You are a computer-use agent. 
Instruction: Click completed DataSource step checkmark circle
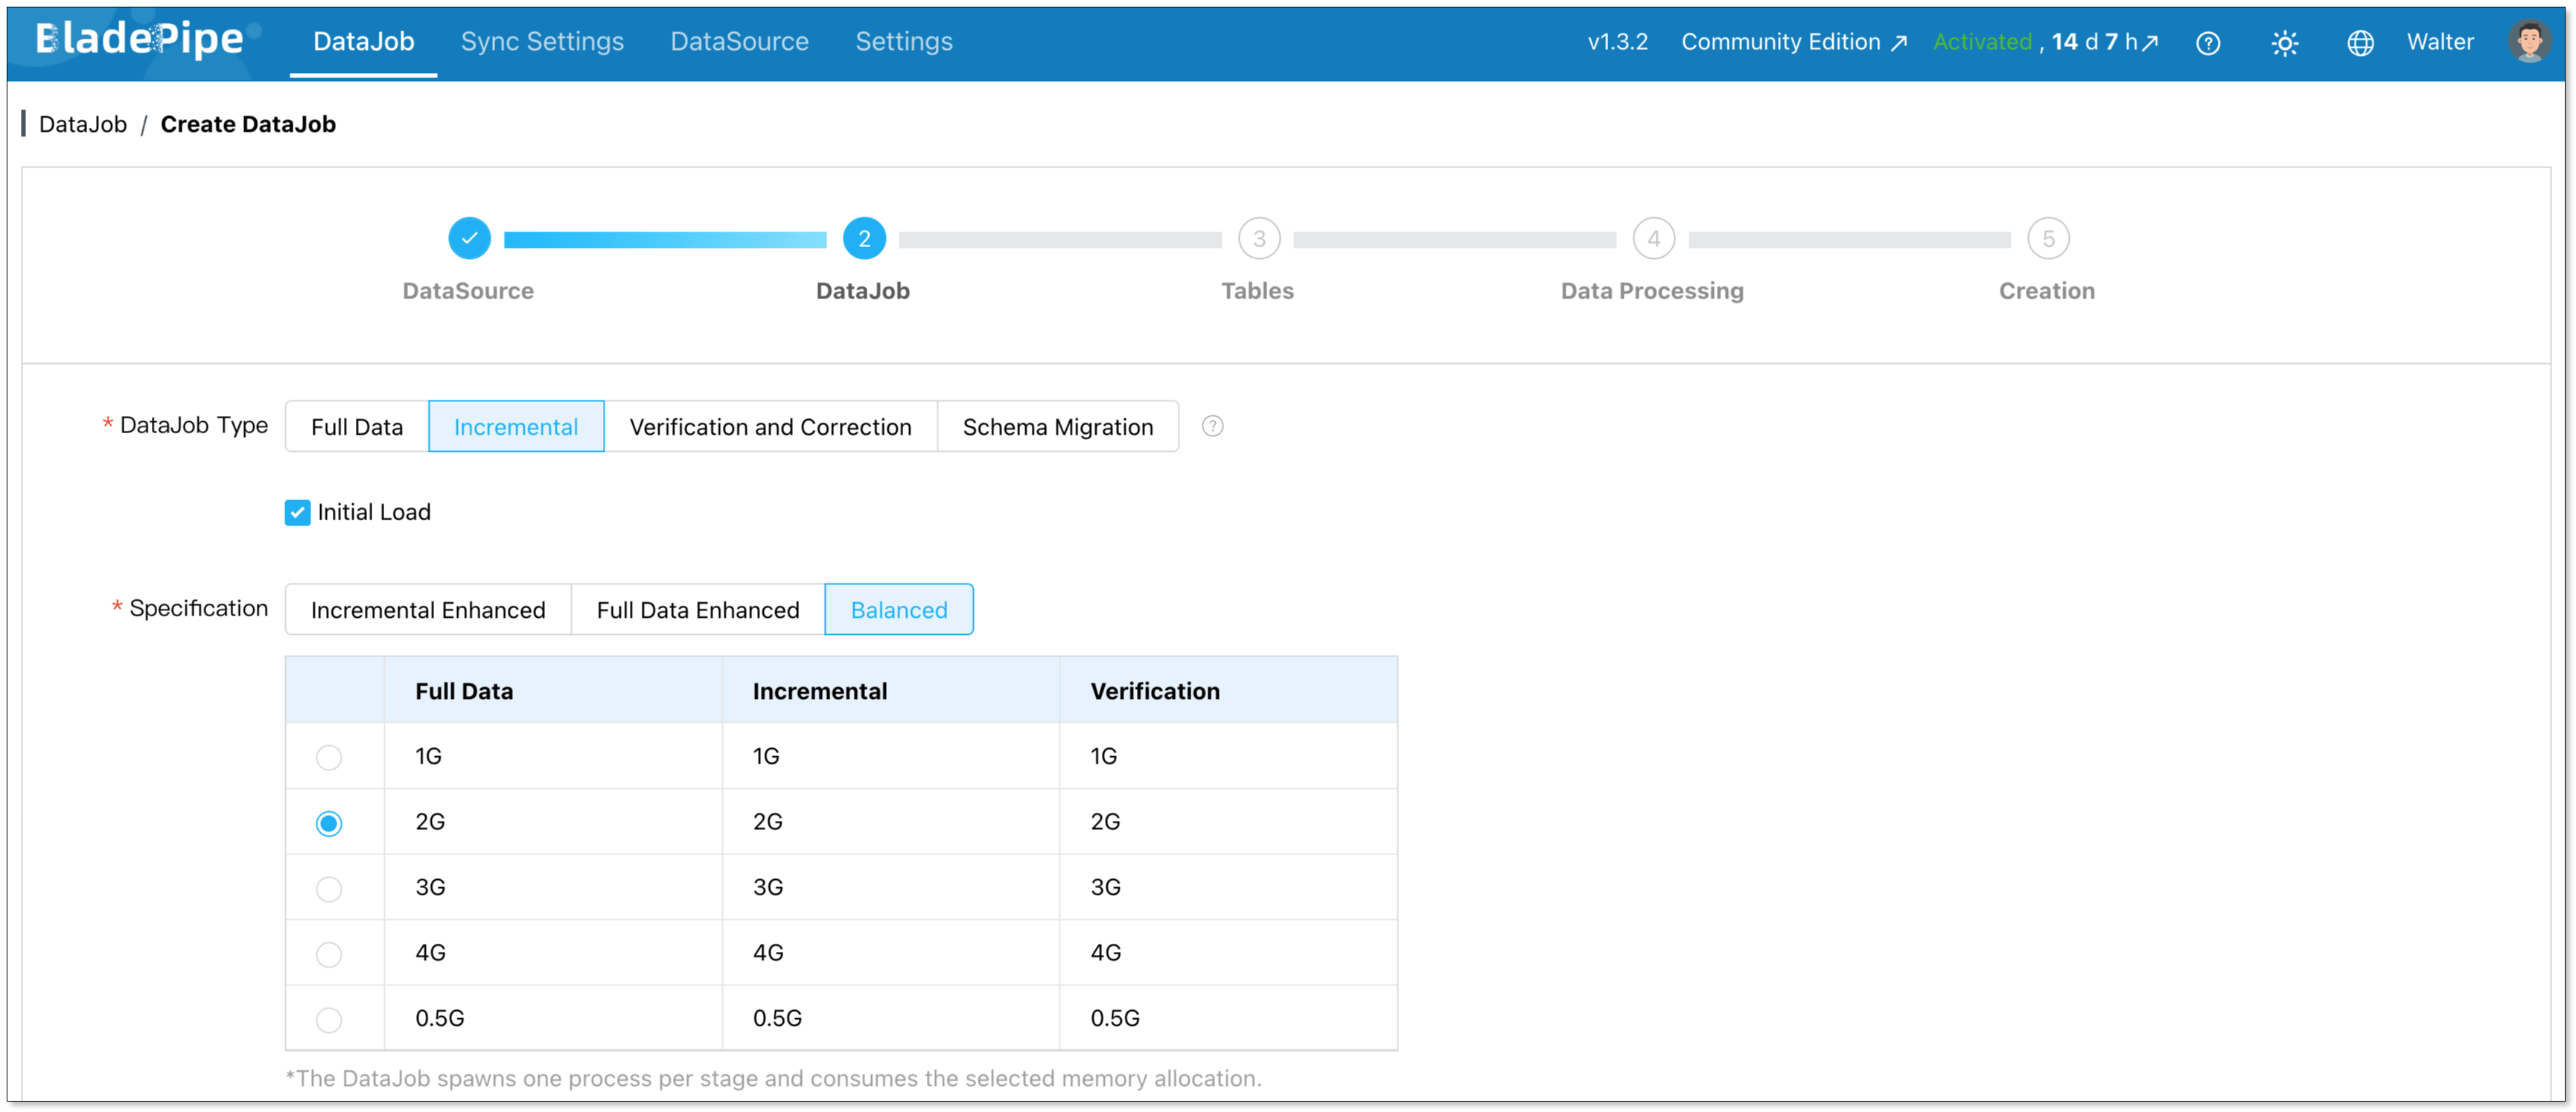coord(469,238)
